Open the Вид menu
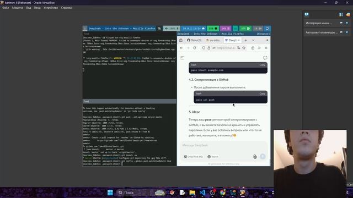The height and width of the screenshot is (198, 353). point(29,8)
